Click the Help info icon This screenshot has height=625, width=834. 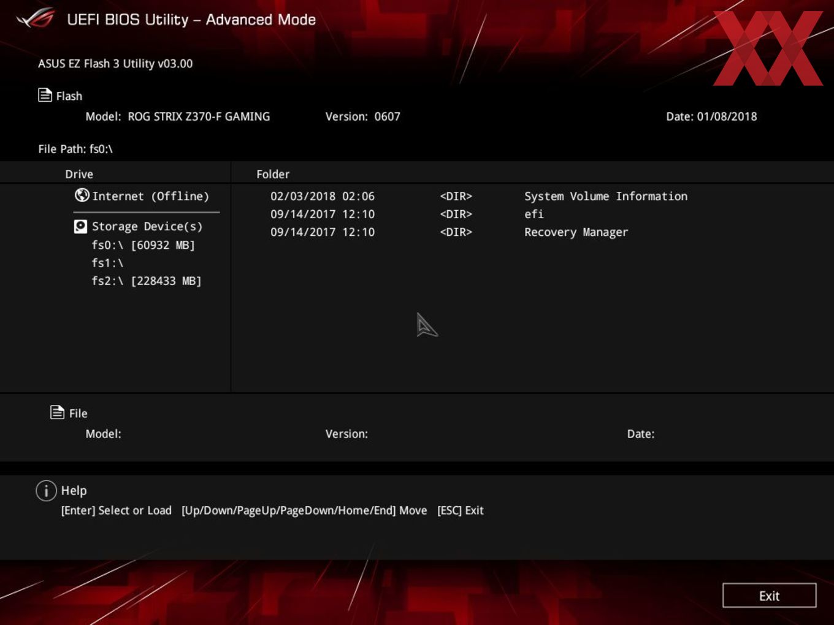coord(46,490)
